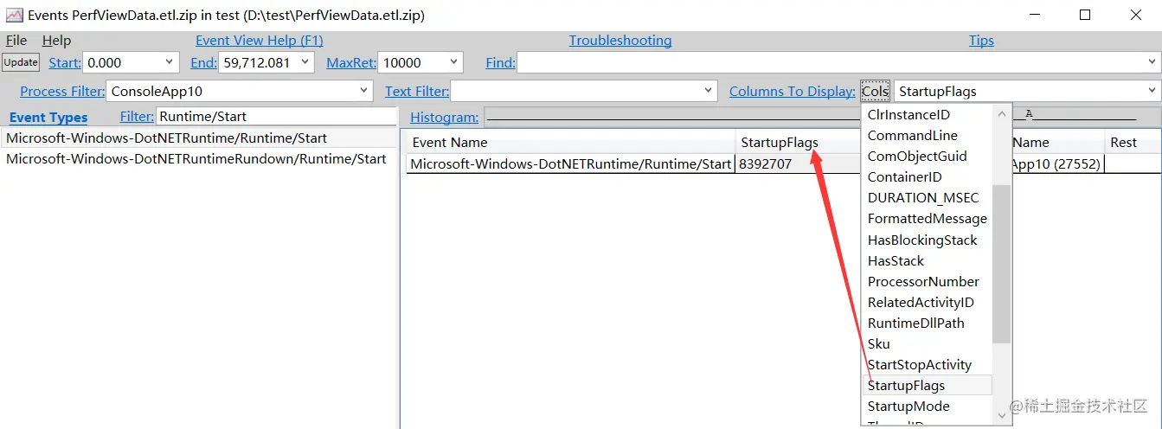Choose StartupFlags in column list
Screen dimensions: 1162x429
927,386
